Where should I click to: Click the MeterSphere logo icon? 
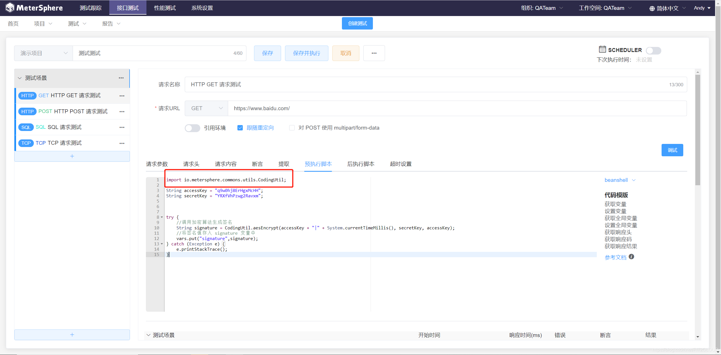click(x=10, y=8)
